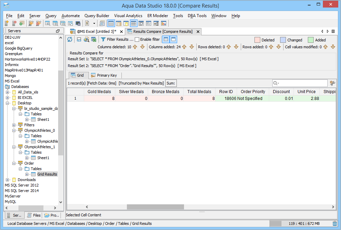Open the Visual Analytics menu
The width and height of the screenshot is (341, 230).
128,16
